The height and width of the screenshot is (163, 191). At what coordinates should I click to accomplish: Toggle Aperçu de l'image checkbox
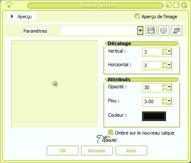tap(138, 16)
